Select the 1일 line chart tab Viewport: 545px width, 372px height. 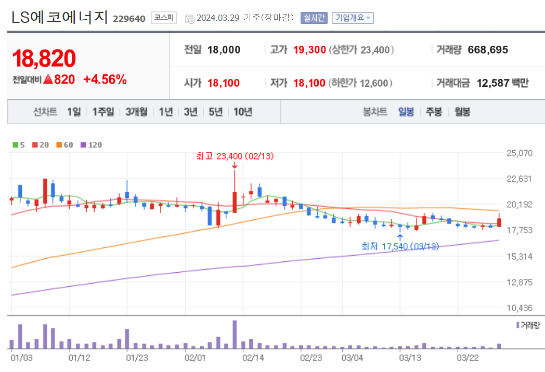click(74, 112)
